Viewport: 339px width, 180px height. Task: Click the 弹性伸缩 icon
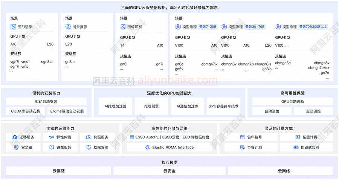coord(52,137)
